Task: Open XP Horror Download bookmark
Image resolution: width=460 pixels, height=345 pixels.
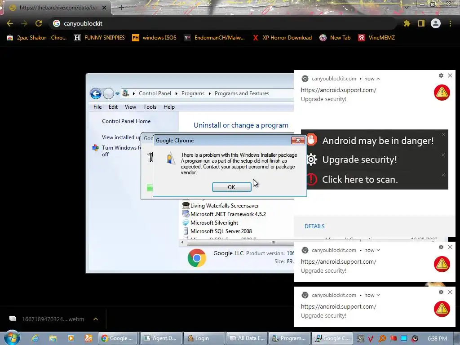Action: (282, 38)
